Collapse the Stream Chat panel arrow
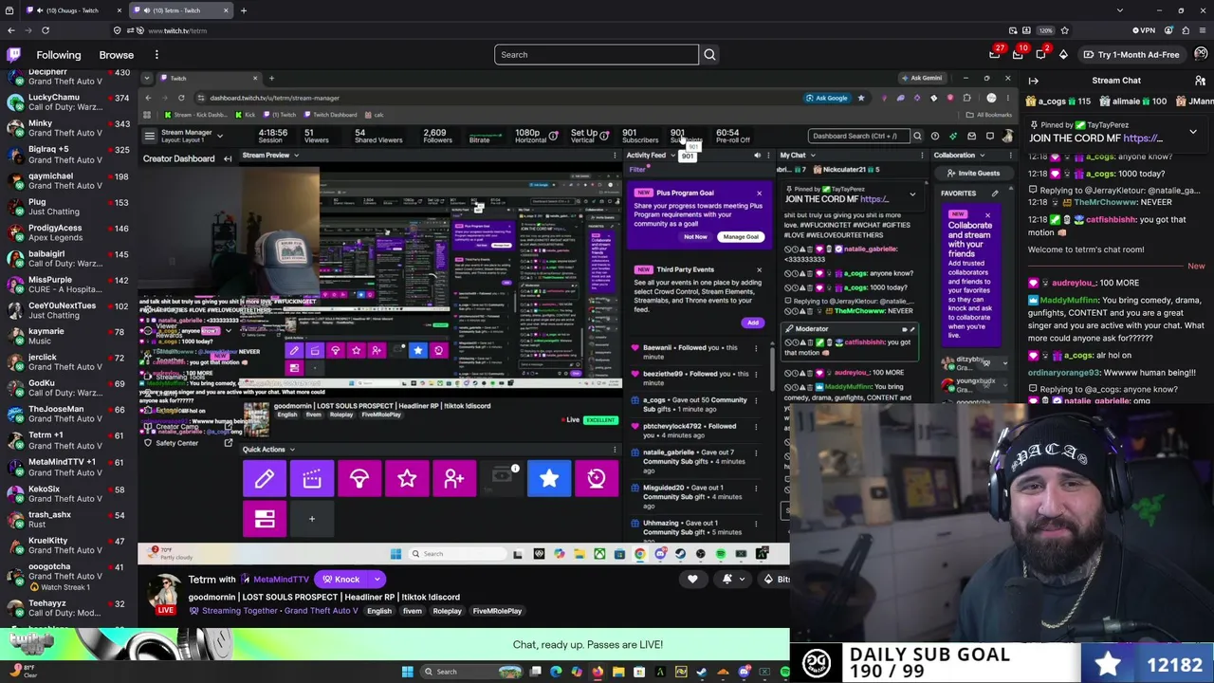This screenshot has height=683, width=1214. [x=1034, y=81]
